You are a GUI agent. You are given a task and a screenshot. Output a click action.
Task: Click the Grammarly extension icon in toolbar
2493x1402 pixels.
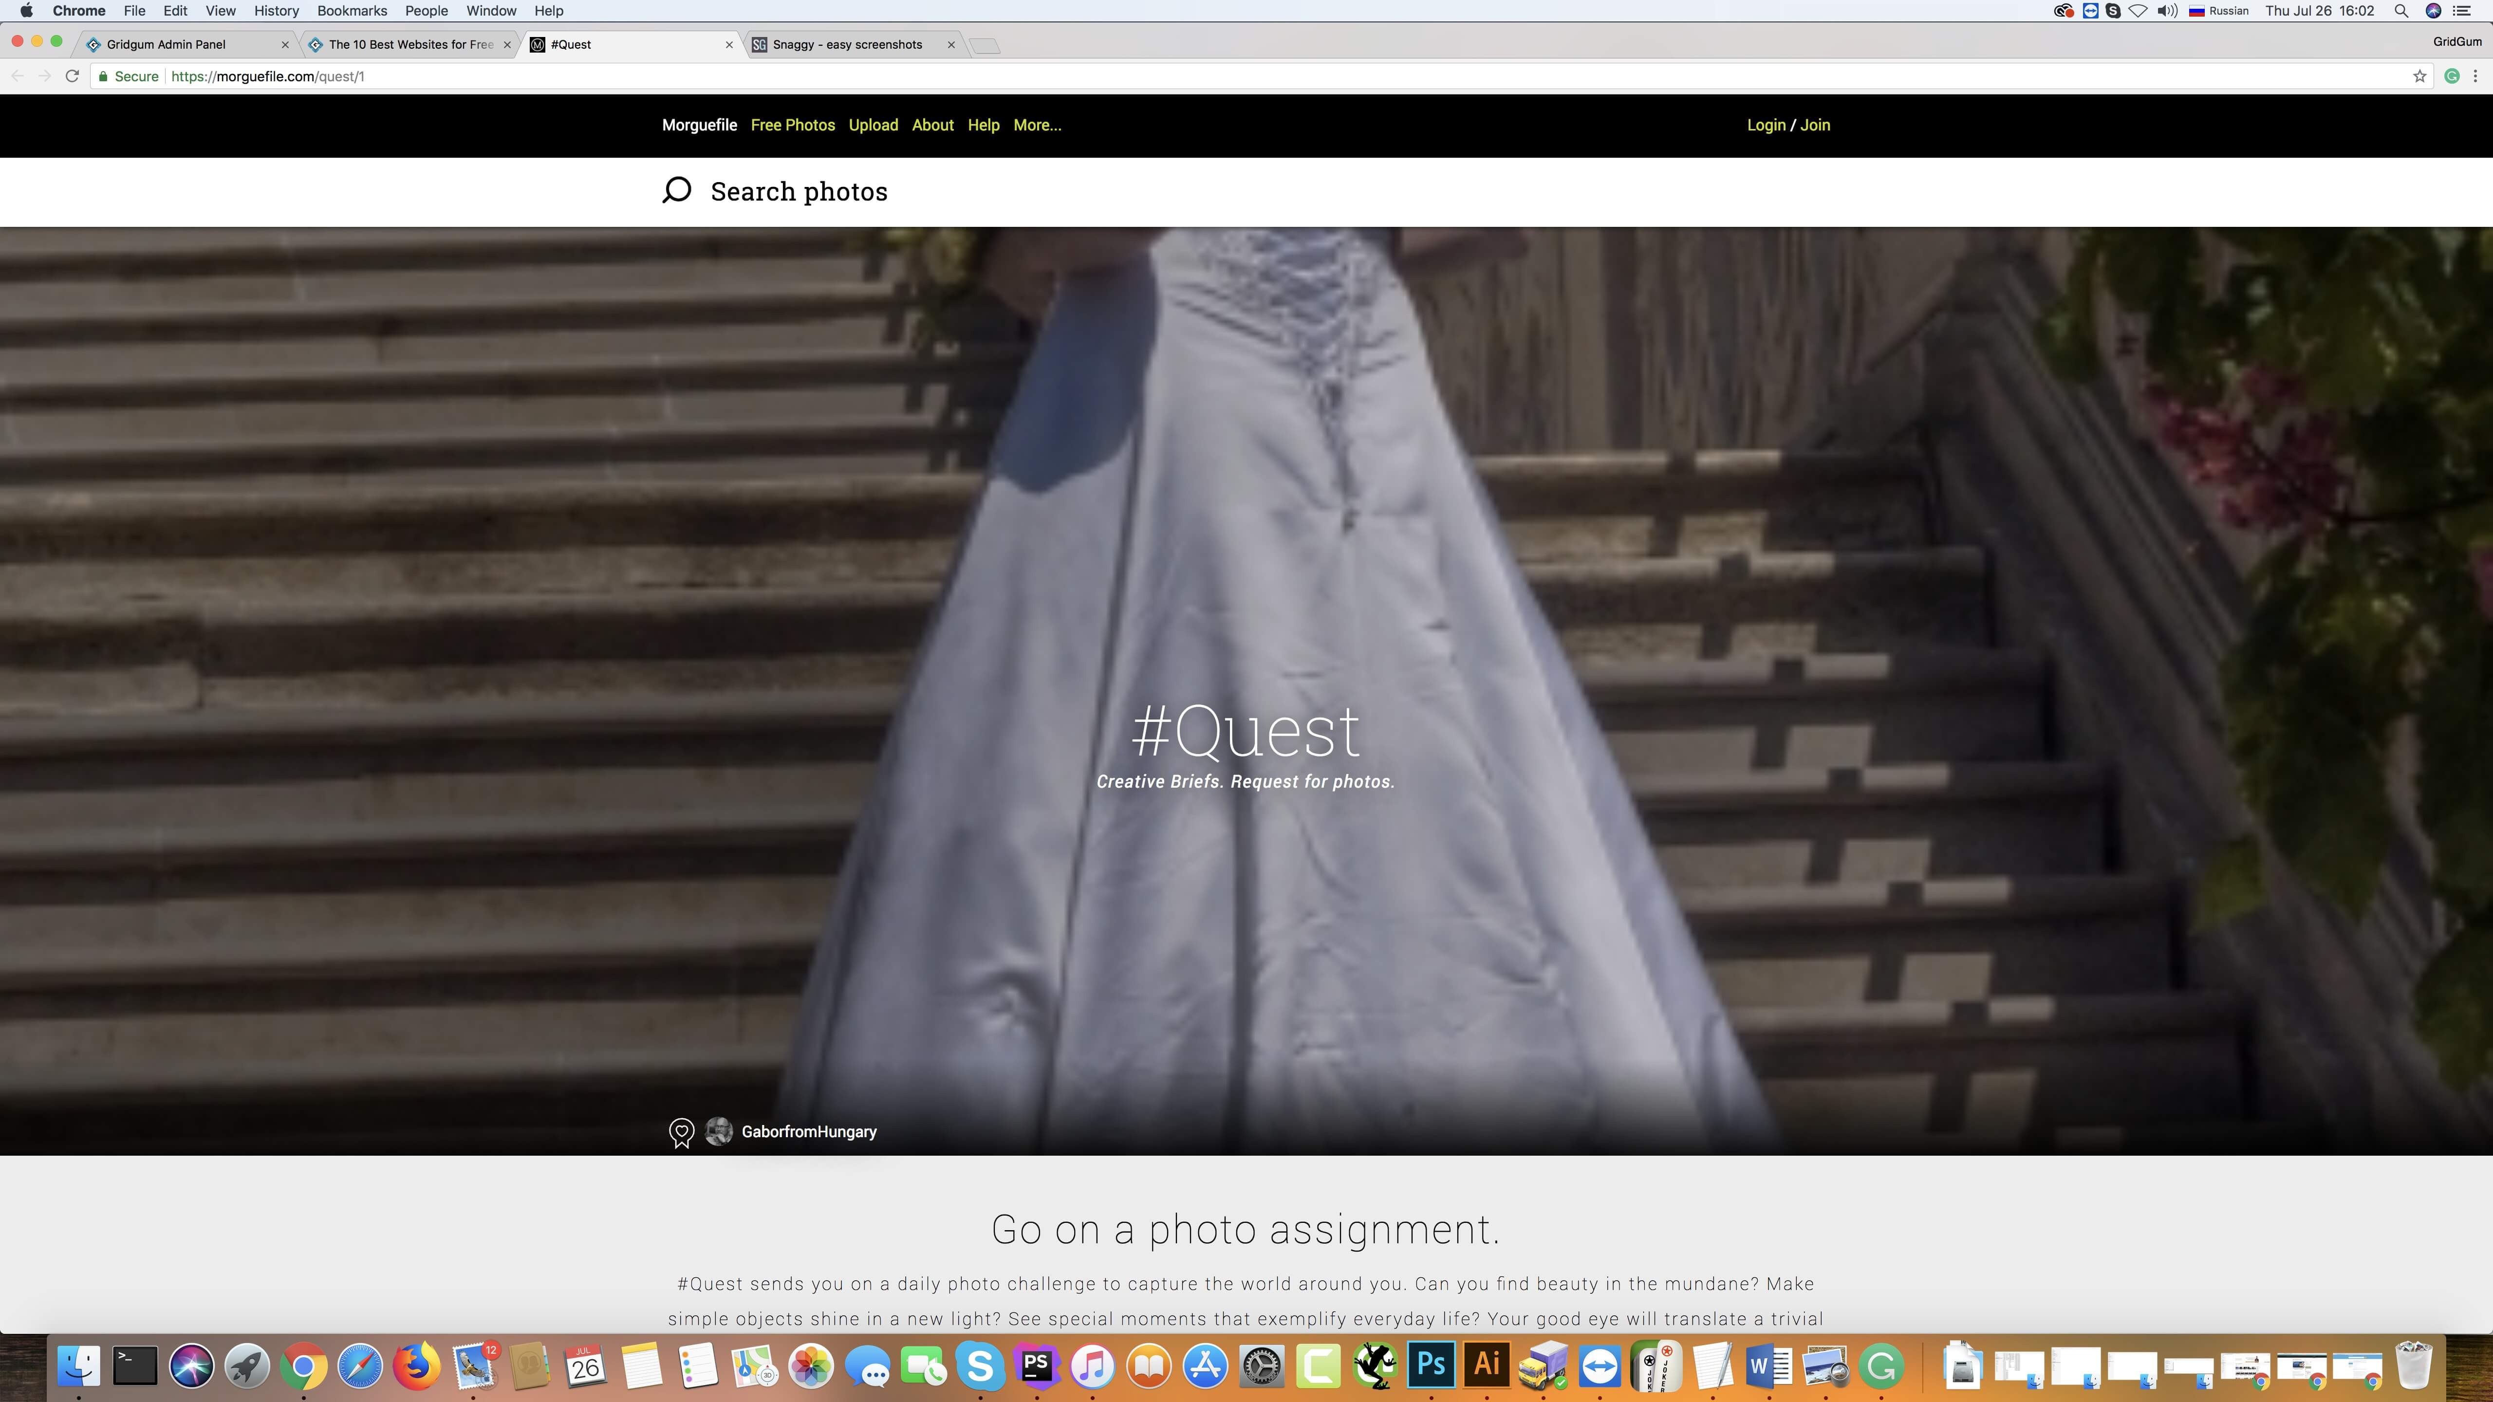tap(2452, 76)
